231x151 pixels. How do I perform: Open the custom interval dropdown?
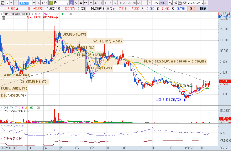click(149, 3)
